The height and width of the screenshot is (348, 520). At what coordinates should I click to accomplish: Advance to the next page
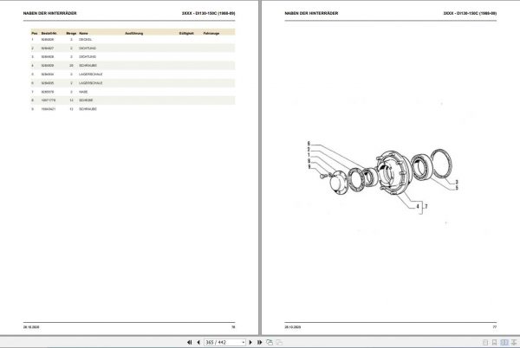point(250,342)
